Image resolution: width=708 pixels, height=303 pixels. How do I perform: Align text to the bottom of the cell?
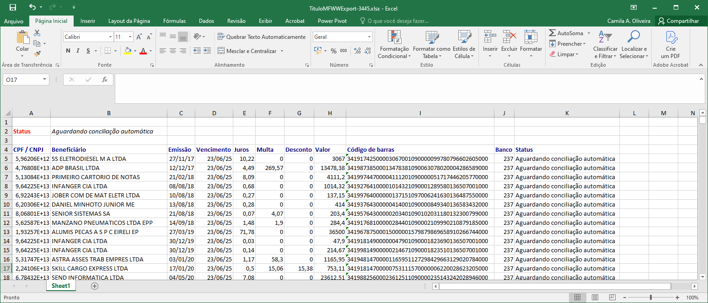[183, 37]
